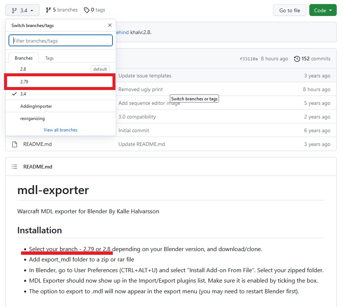
Task: Switch to the AddingImporter branch
Action: click(x=61, y=106)
